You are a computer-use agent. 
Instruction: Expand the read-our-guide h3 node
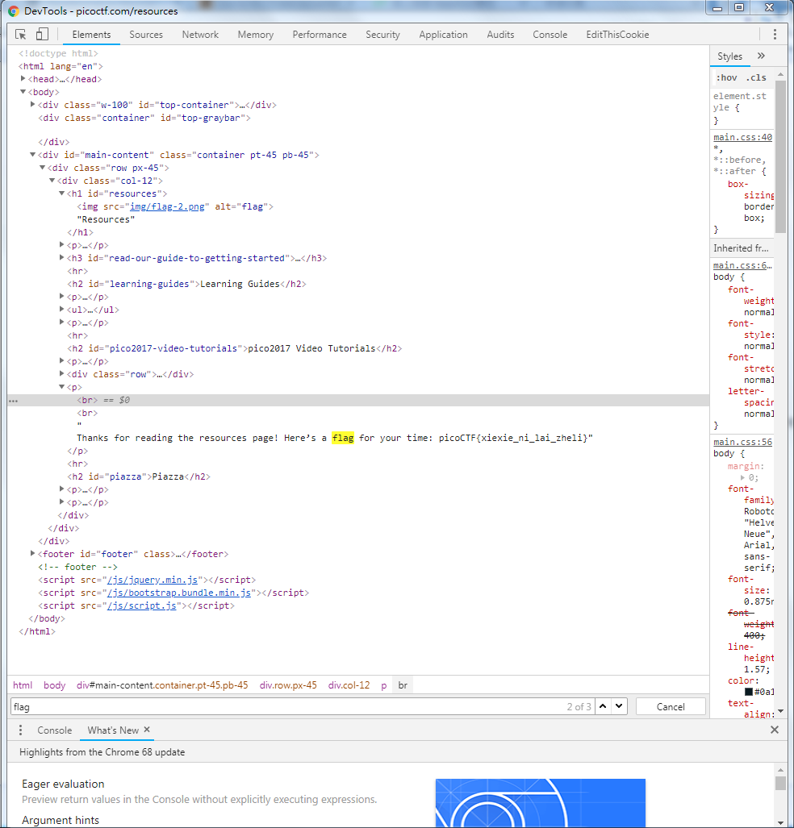point(62,258)
